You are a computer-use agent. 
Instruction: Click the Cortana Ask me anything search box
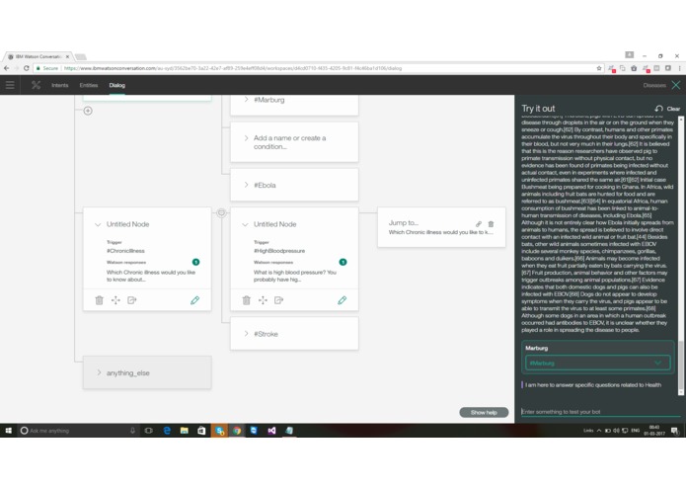click(x=77, y=431)
